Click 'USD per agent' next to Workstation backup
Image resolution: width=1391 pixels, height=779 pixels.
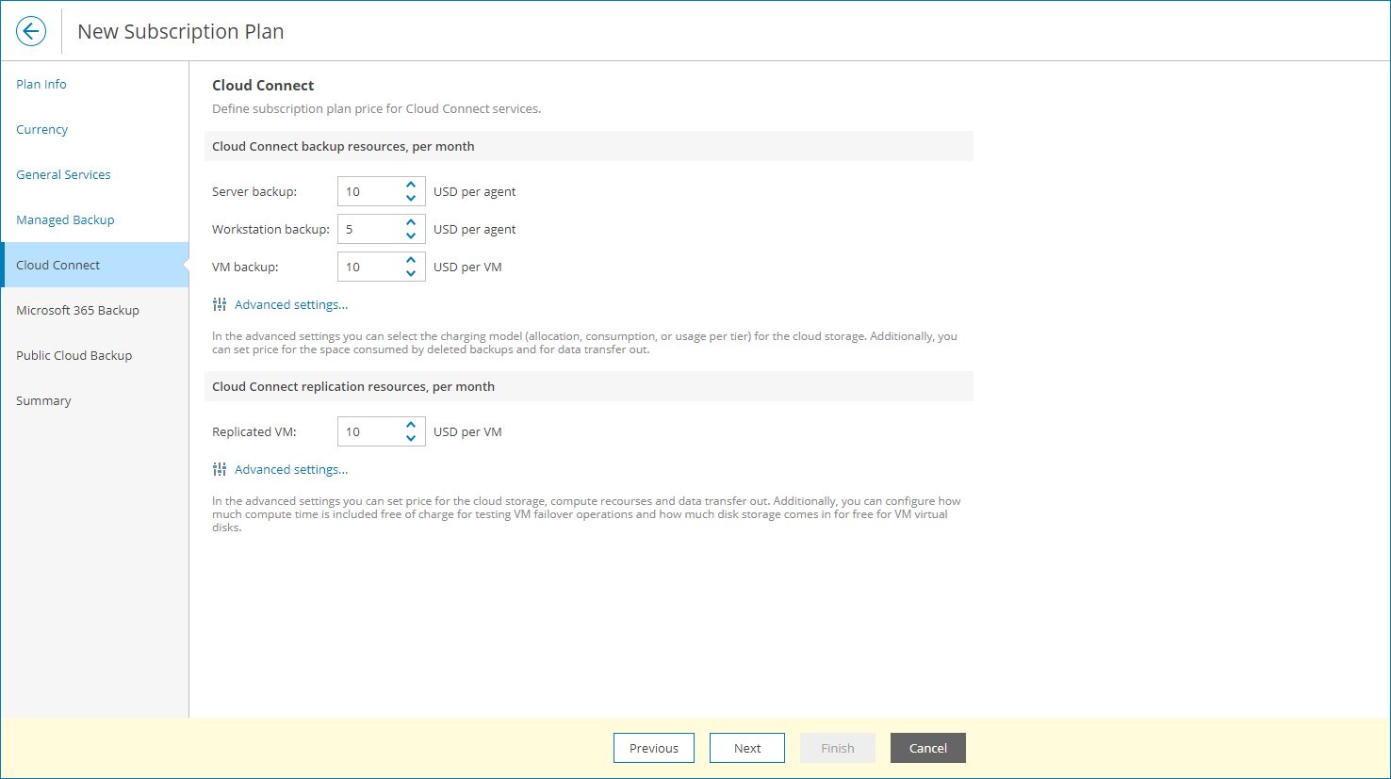click(x=475, y=229)
